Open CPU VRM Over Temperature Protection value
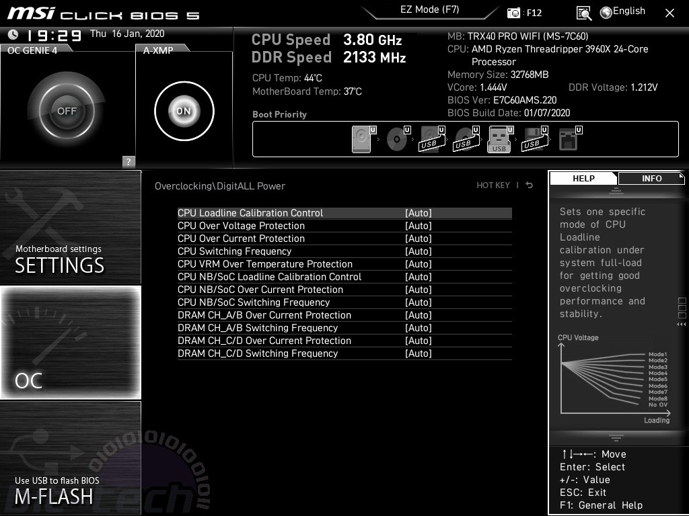Viewport: 689px width, 516px height. 419,264
